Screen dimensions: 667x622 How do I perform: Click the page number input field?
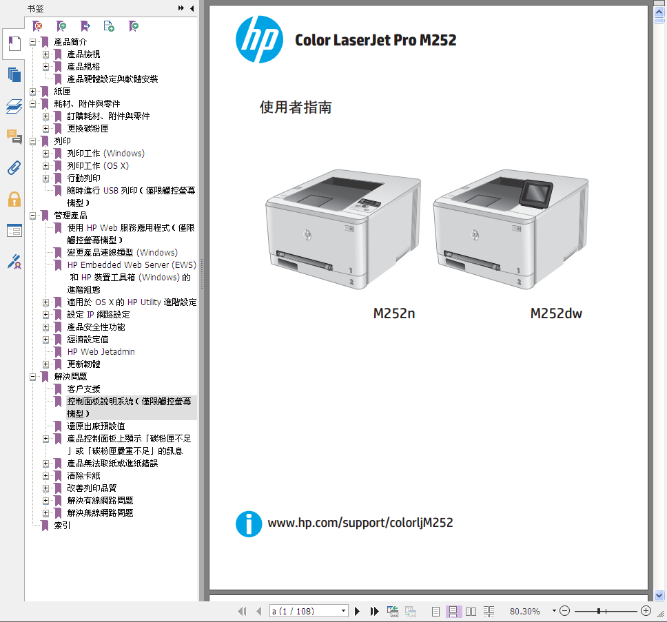click(305, 611)
